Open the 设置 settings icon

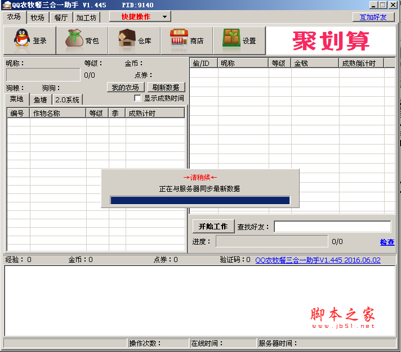(231, 40)
